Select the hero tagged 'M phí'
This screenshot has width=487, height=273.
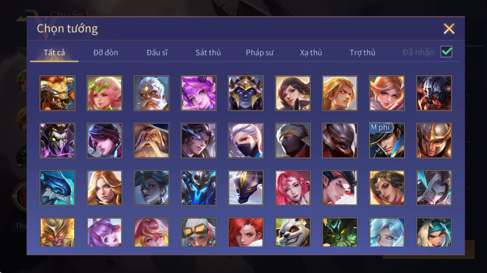387,140
